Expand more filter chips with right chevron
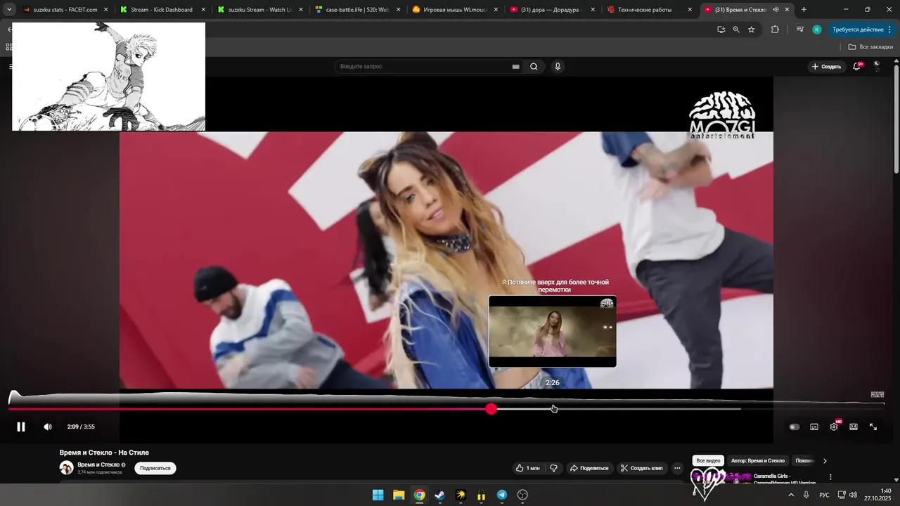900x506 pixels. 825,461
